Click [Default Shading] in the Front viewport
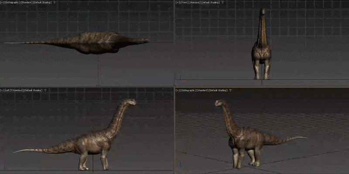349x174 pixels. pos(210,3)
